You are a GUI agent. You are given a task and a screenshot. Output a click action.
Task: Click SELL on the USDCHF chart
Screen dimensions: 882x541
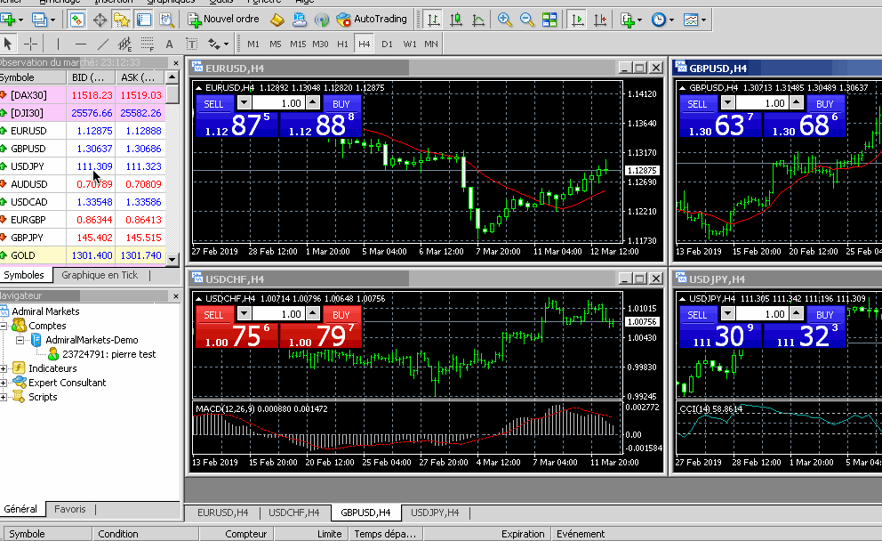coord(213,315)
